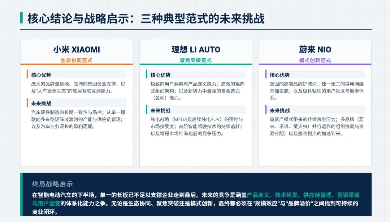Click paragraph starting 极致的用户洞察
390x222 pixels.
[198, 91]
